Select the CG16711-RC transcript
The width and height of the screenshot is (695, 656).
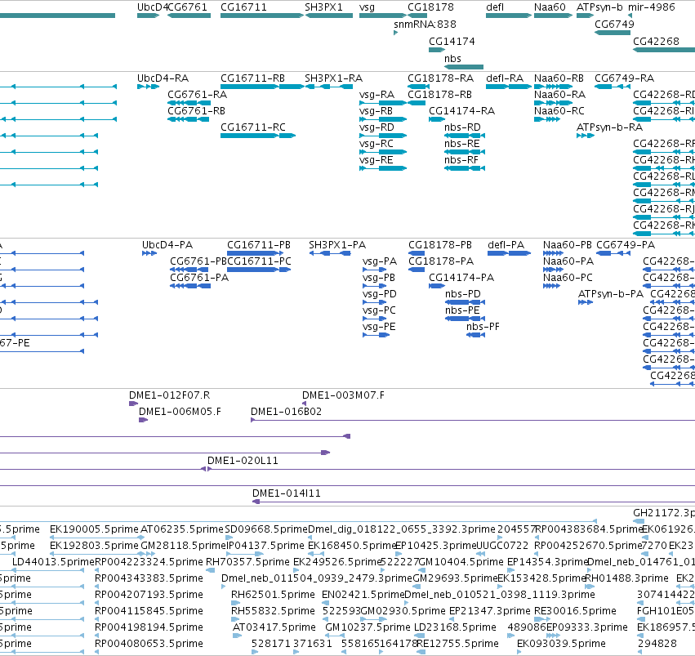click(258, 136)
